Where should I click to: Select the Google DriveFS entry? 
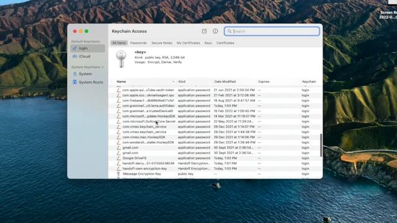coord(215,158)
